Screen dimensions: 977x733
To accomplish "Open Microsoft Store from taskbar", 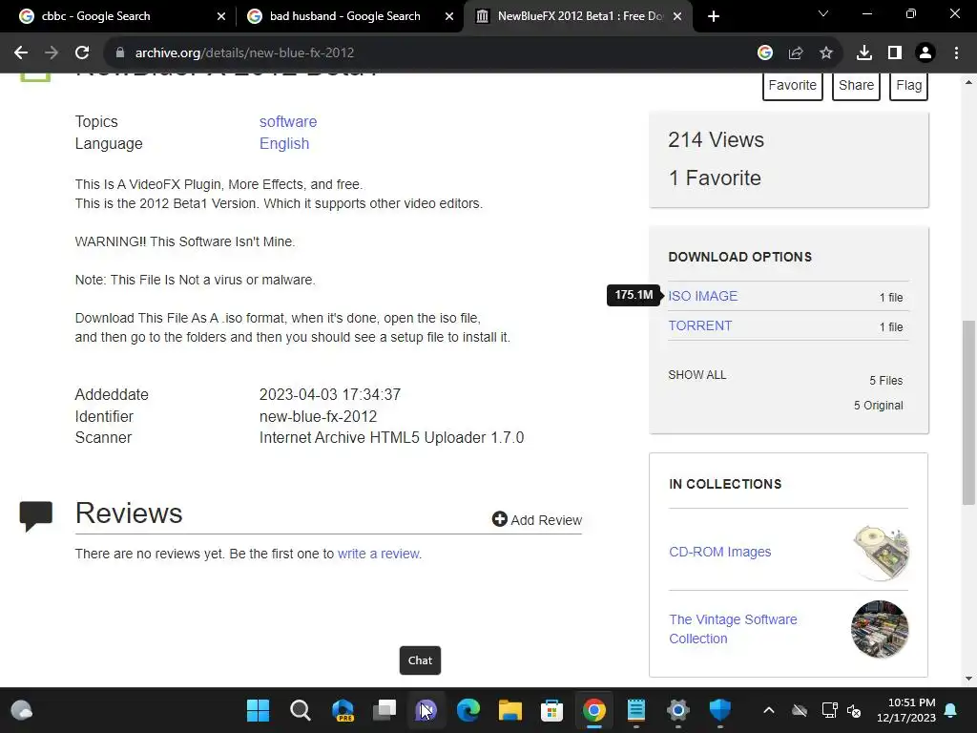I will (552, 710).
